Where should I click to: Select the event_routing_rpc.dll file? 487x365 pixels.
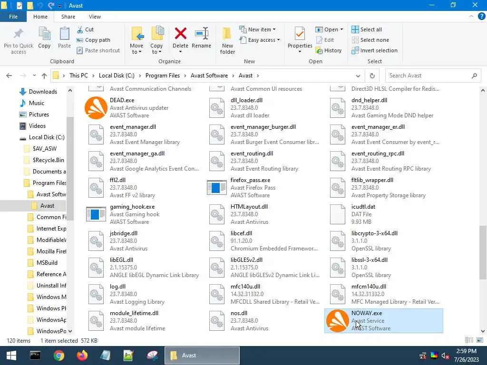384,161
